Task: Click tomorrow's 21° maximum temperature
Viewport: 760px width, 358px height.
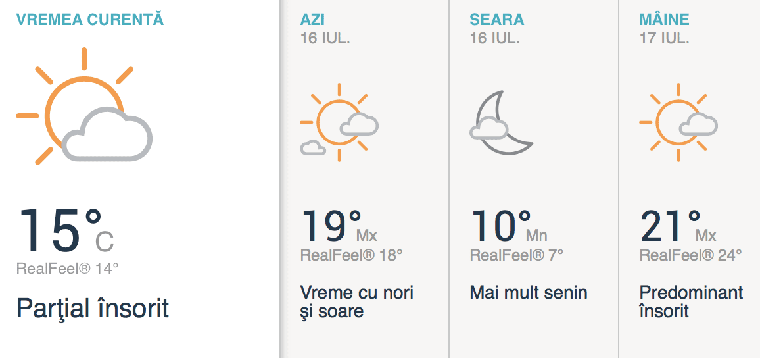Action: click(x=671, y=226)
